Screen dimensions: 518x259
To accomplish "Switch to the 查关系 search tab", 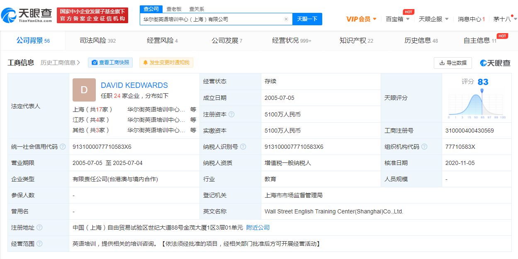I will tap(197, 9).
